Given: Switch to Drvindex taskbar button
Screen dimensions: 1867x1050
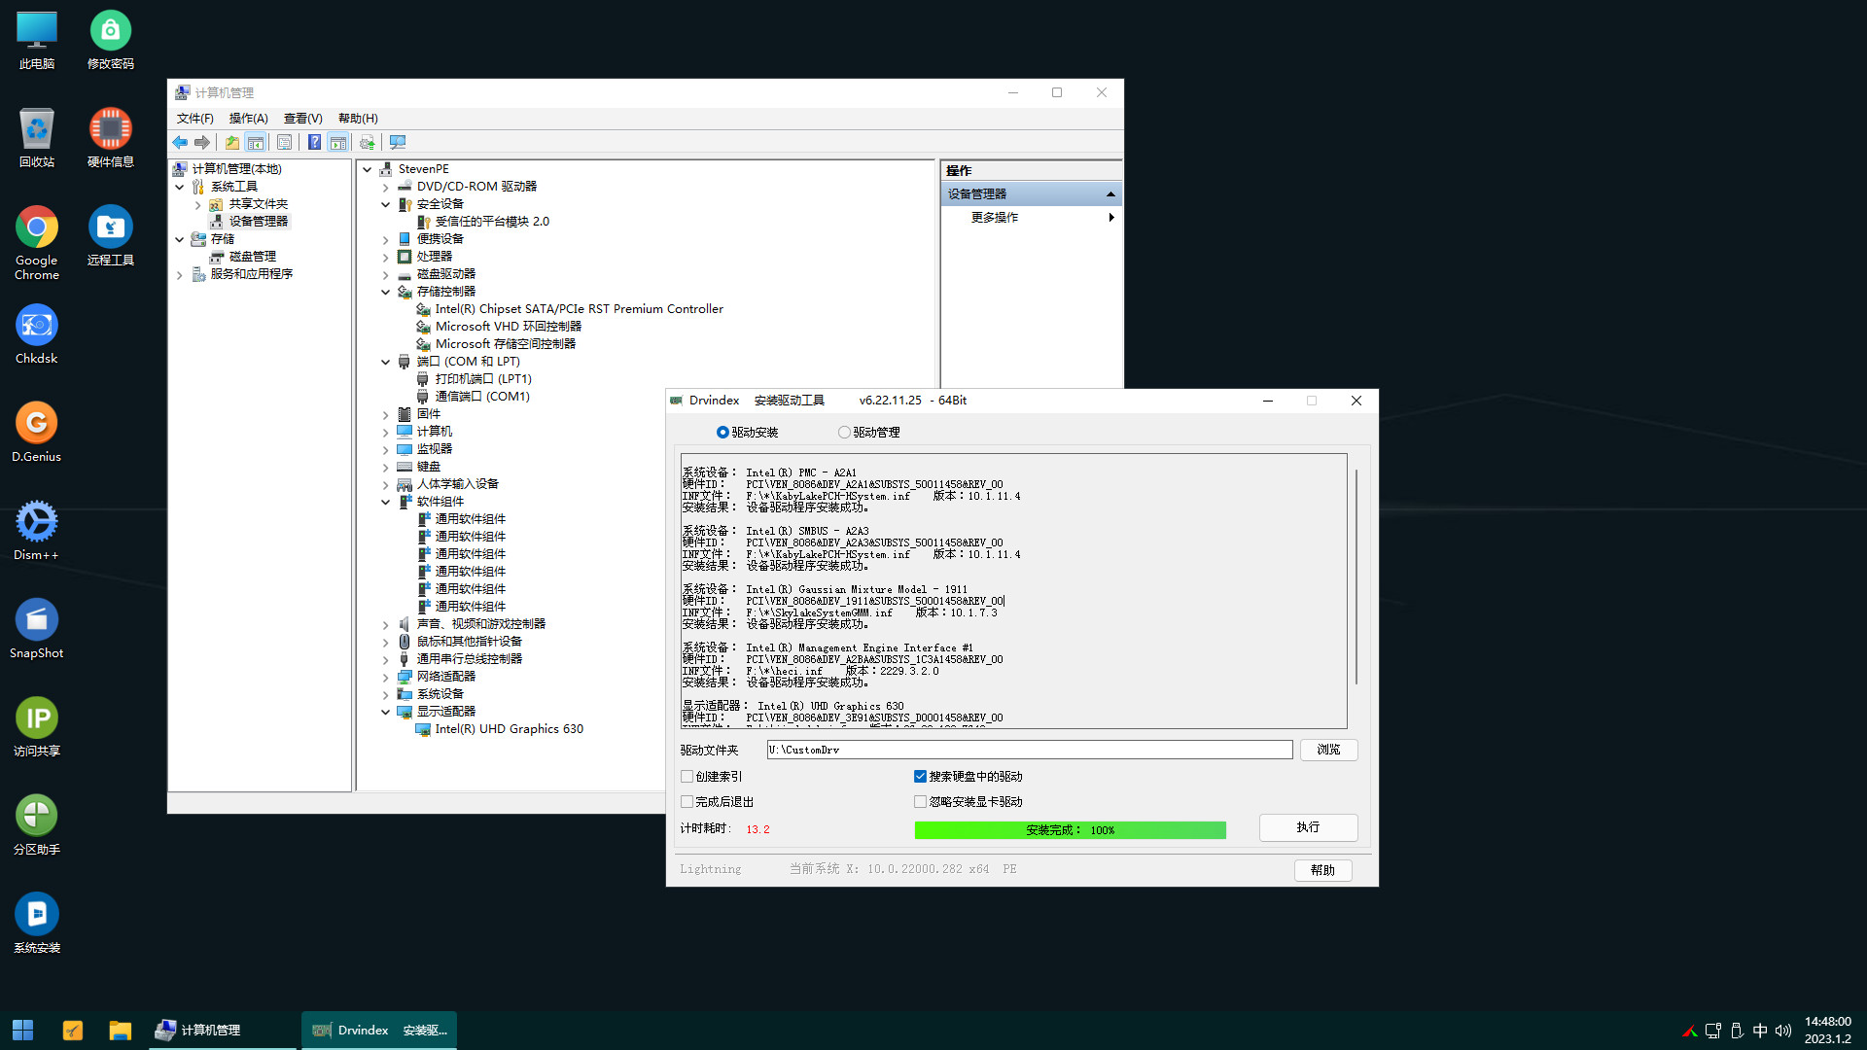Looking at the screenshot, I should [378, 1030].
